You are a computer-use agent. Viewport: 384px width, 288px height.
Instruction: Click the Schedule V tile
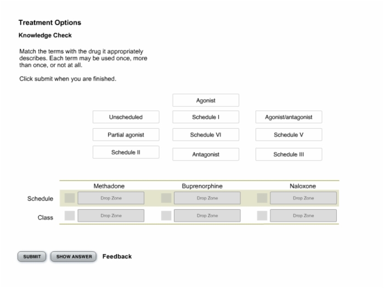[x=289, y=135]
